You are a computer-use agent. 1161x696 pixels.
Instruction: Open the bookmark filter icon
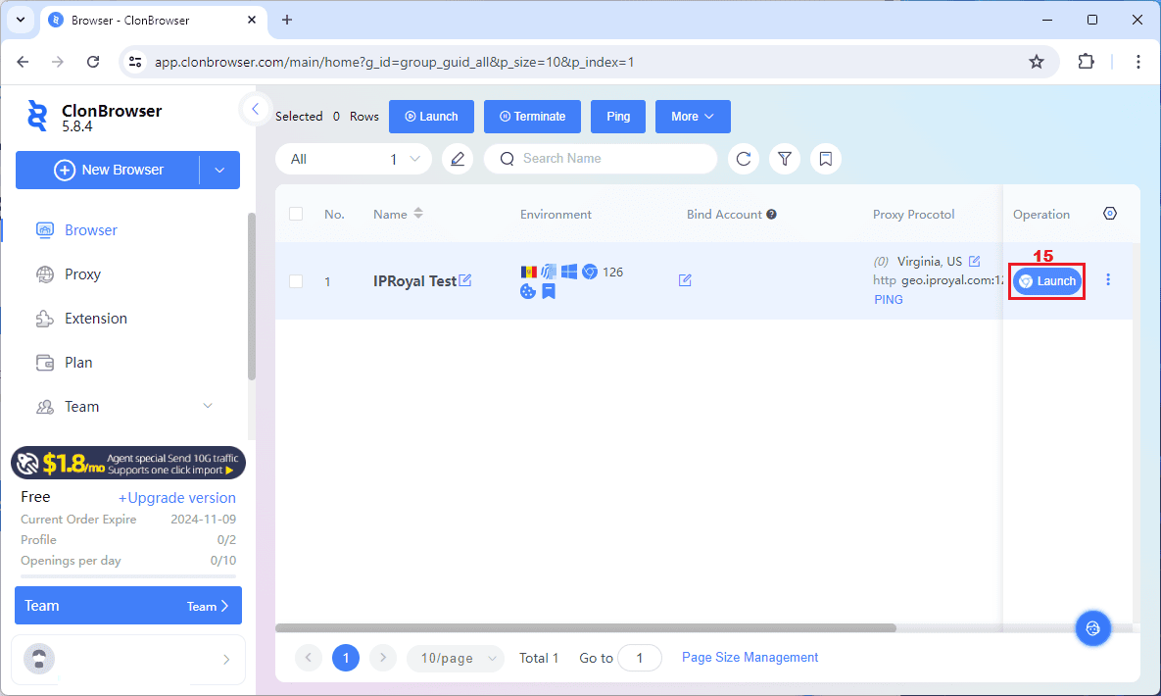826,159
